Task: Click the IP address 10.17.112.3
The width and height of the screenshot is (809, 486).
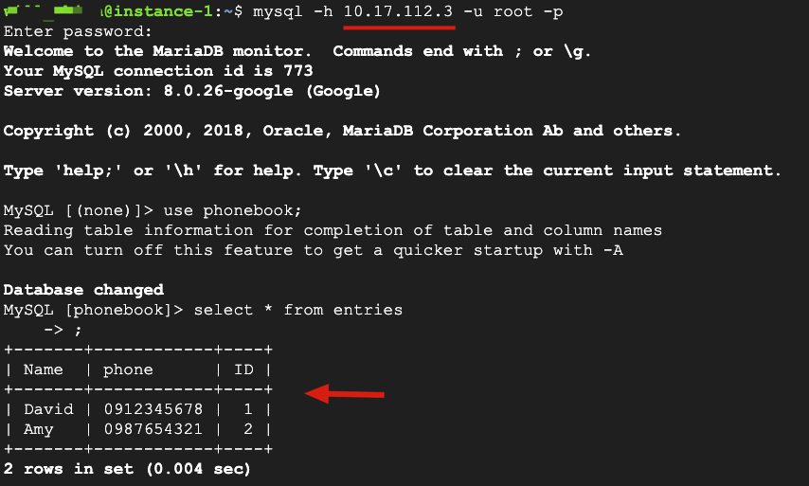Action: (x=398, y=11)
